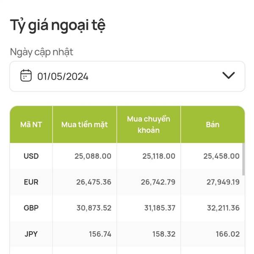Viewport: 254px width, 254px height.
Task: Select the USD currency row
Action: click(x=127, y=156)
